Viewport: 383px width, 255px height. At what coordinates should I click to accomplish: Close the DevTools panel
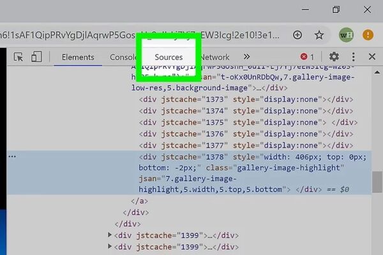(372, 57)
